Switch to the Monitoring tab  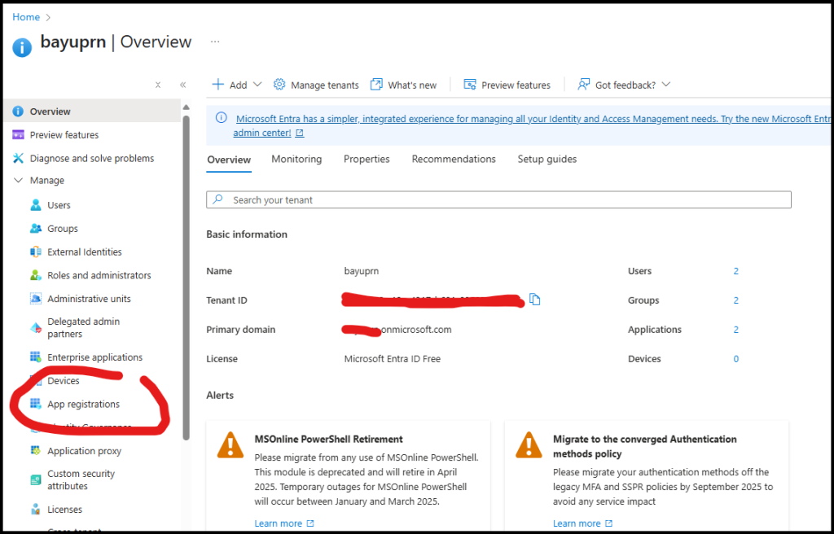(x=296, y=160)
